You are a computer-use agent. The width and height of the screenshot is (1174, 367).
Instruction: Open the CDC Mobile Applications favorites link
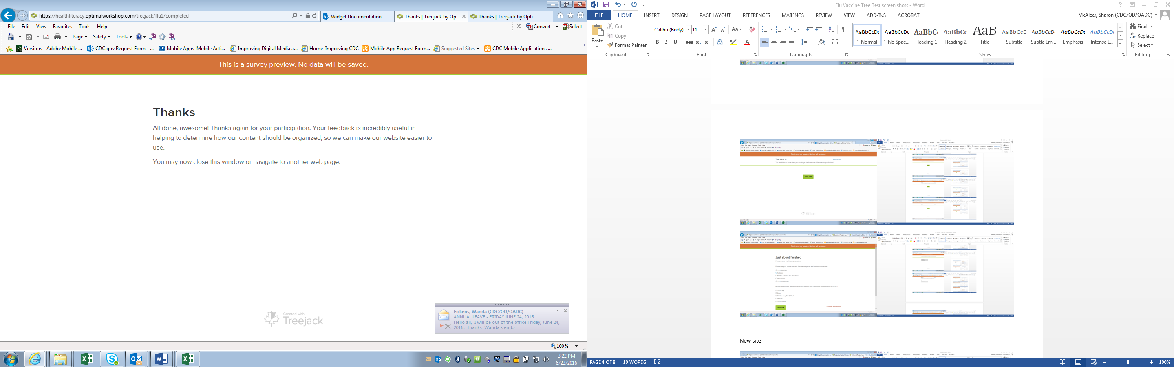518,49
